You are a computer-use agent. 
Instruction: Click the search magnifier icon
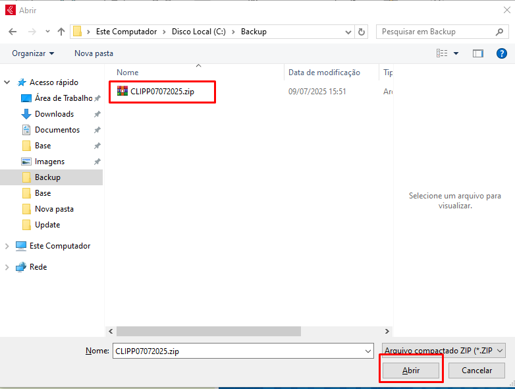(x=500, y=32)
